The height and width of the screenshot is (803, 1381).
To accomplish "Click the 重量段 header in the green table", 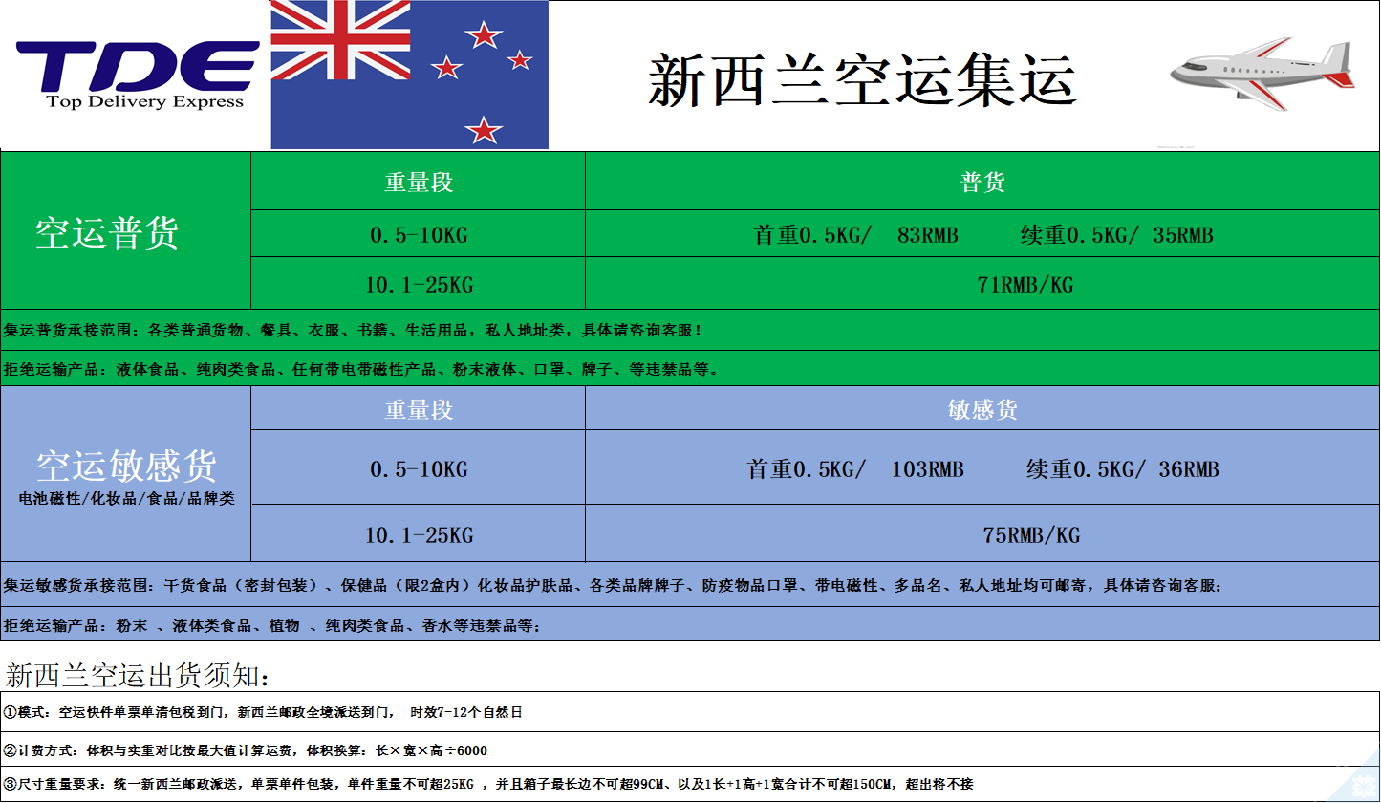I will click(x=418, y=182).
